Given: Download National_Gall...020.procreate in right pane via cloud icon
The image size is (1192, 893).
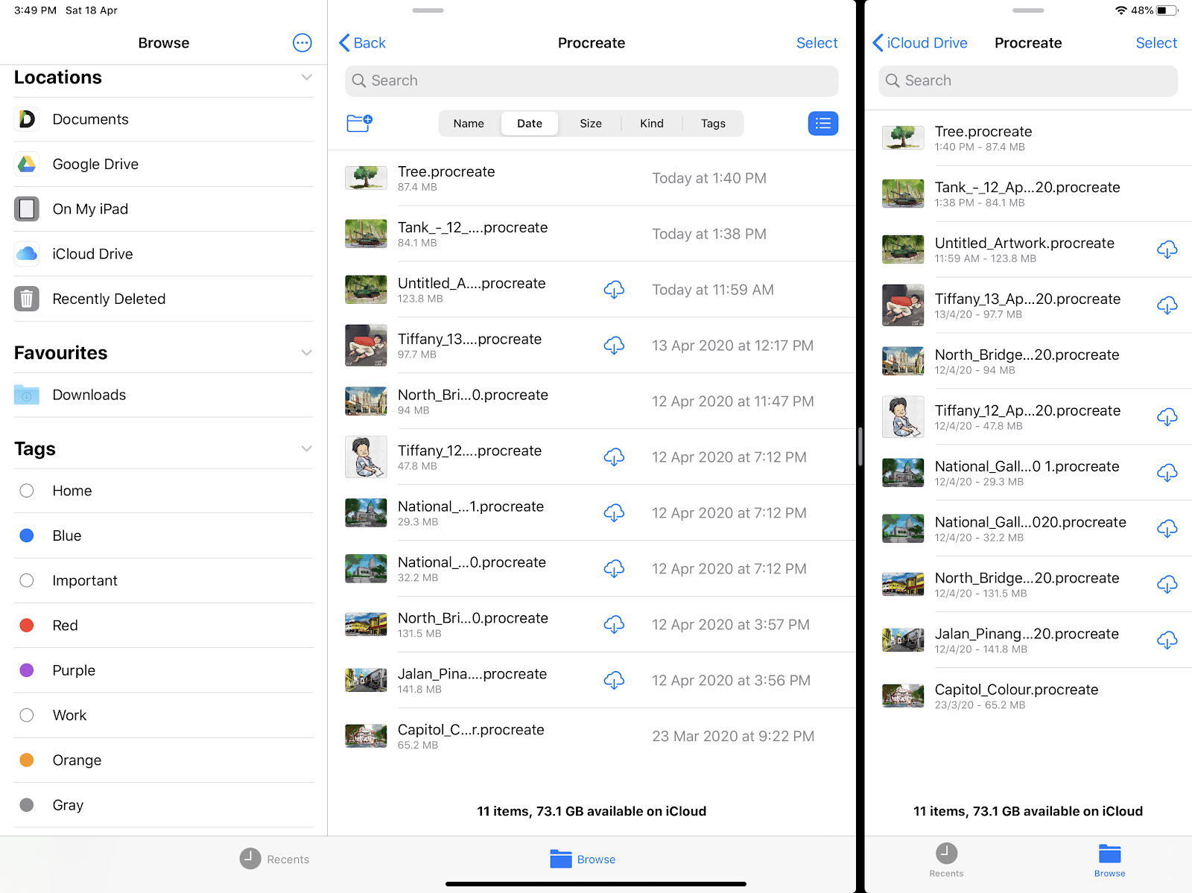Looking at the screenshot, I should click(x=1167, y=529).
